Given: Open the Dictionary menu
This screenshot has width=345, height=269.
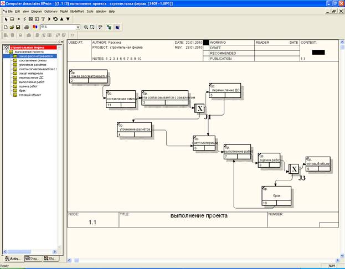Looking at the screenshot, I should 51,12.
